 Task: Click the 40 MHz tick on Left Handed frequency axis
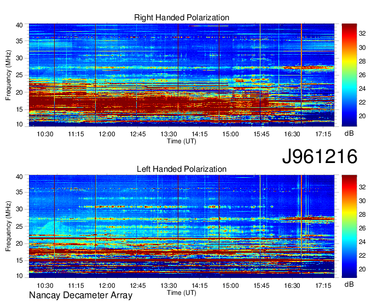[19, 177]
